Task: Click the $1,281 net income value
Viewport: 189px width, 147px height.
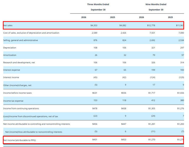Action: point(152,124)
